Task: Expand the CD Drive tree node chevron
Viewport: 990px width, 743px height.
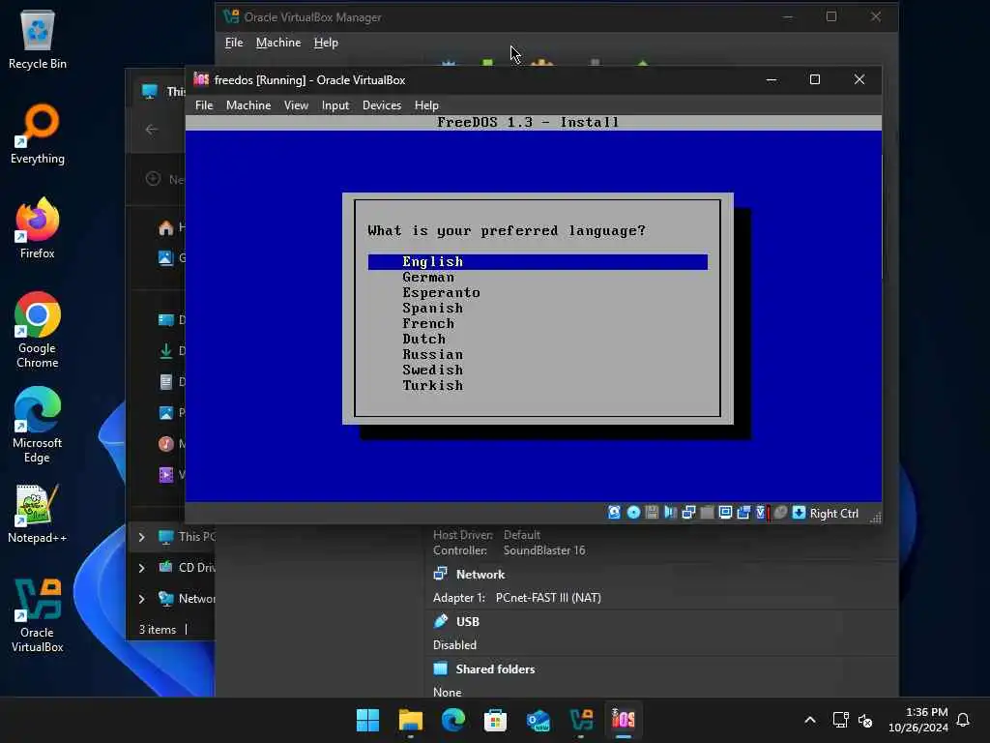Action: (x=142, y=568)
